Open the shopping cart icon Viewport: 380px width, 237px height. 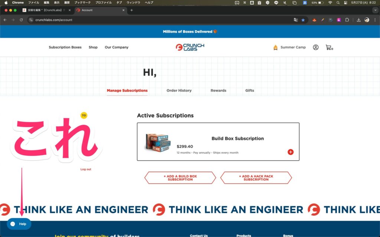[329, 47]
